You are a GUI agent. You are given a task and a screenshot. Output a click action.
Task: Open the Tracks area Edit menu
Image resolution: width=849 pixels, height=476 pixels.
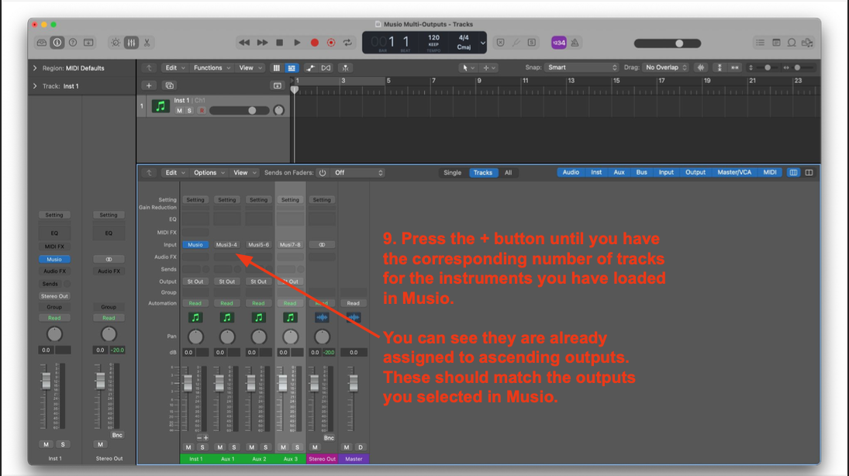(174, 67)
